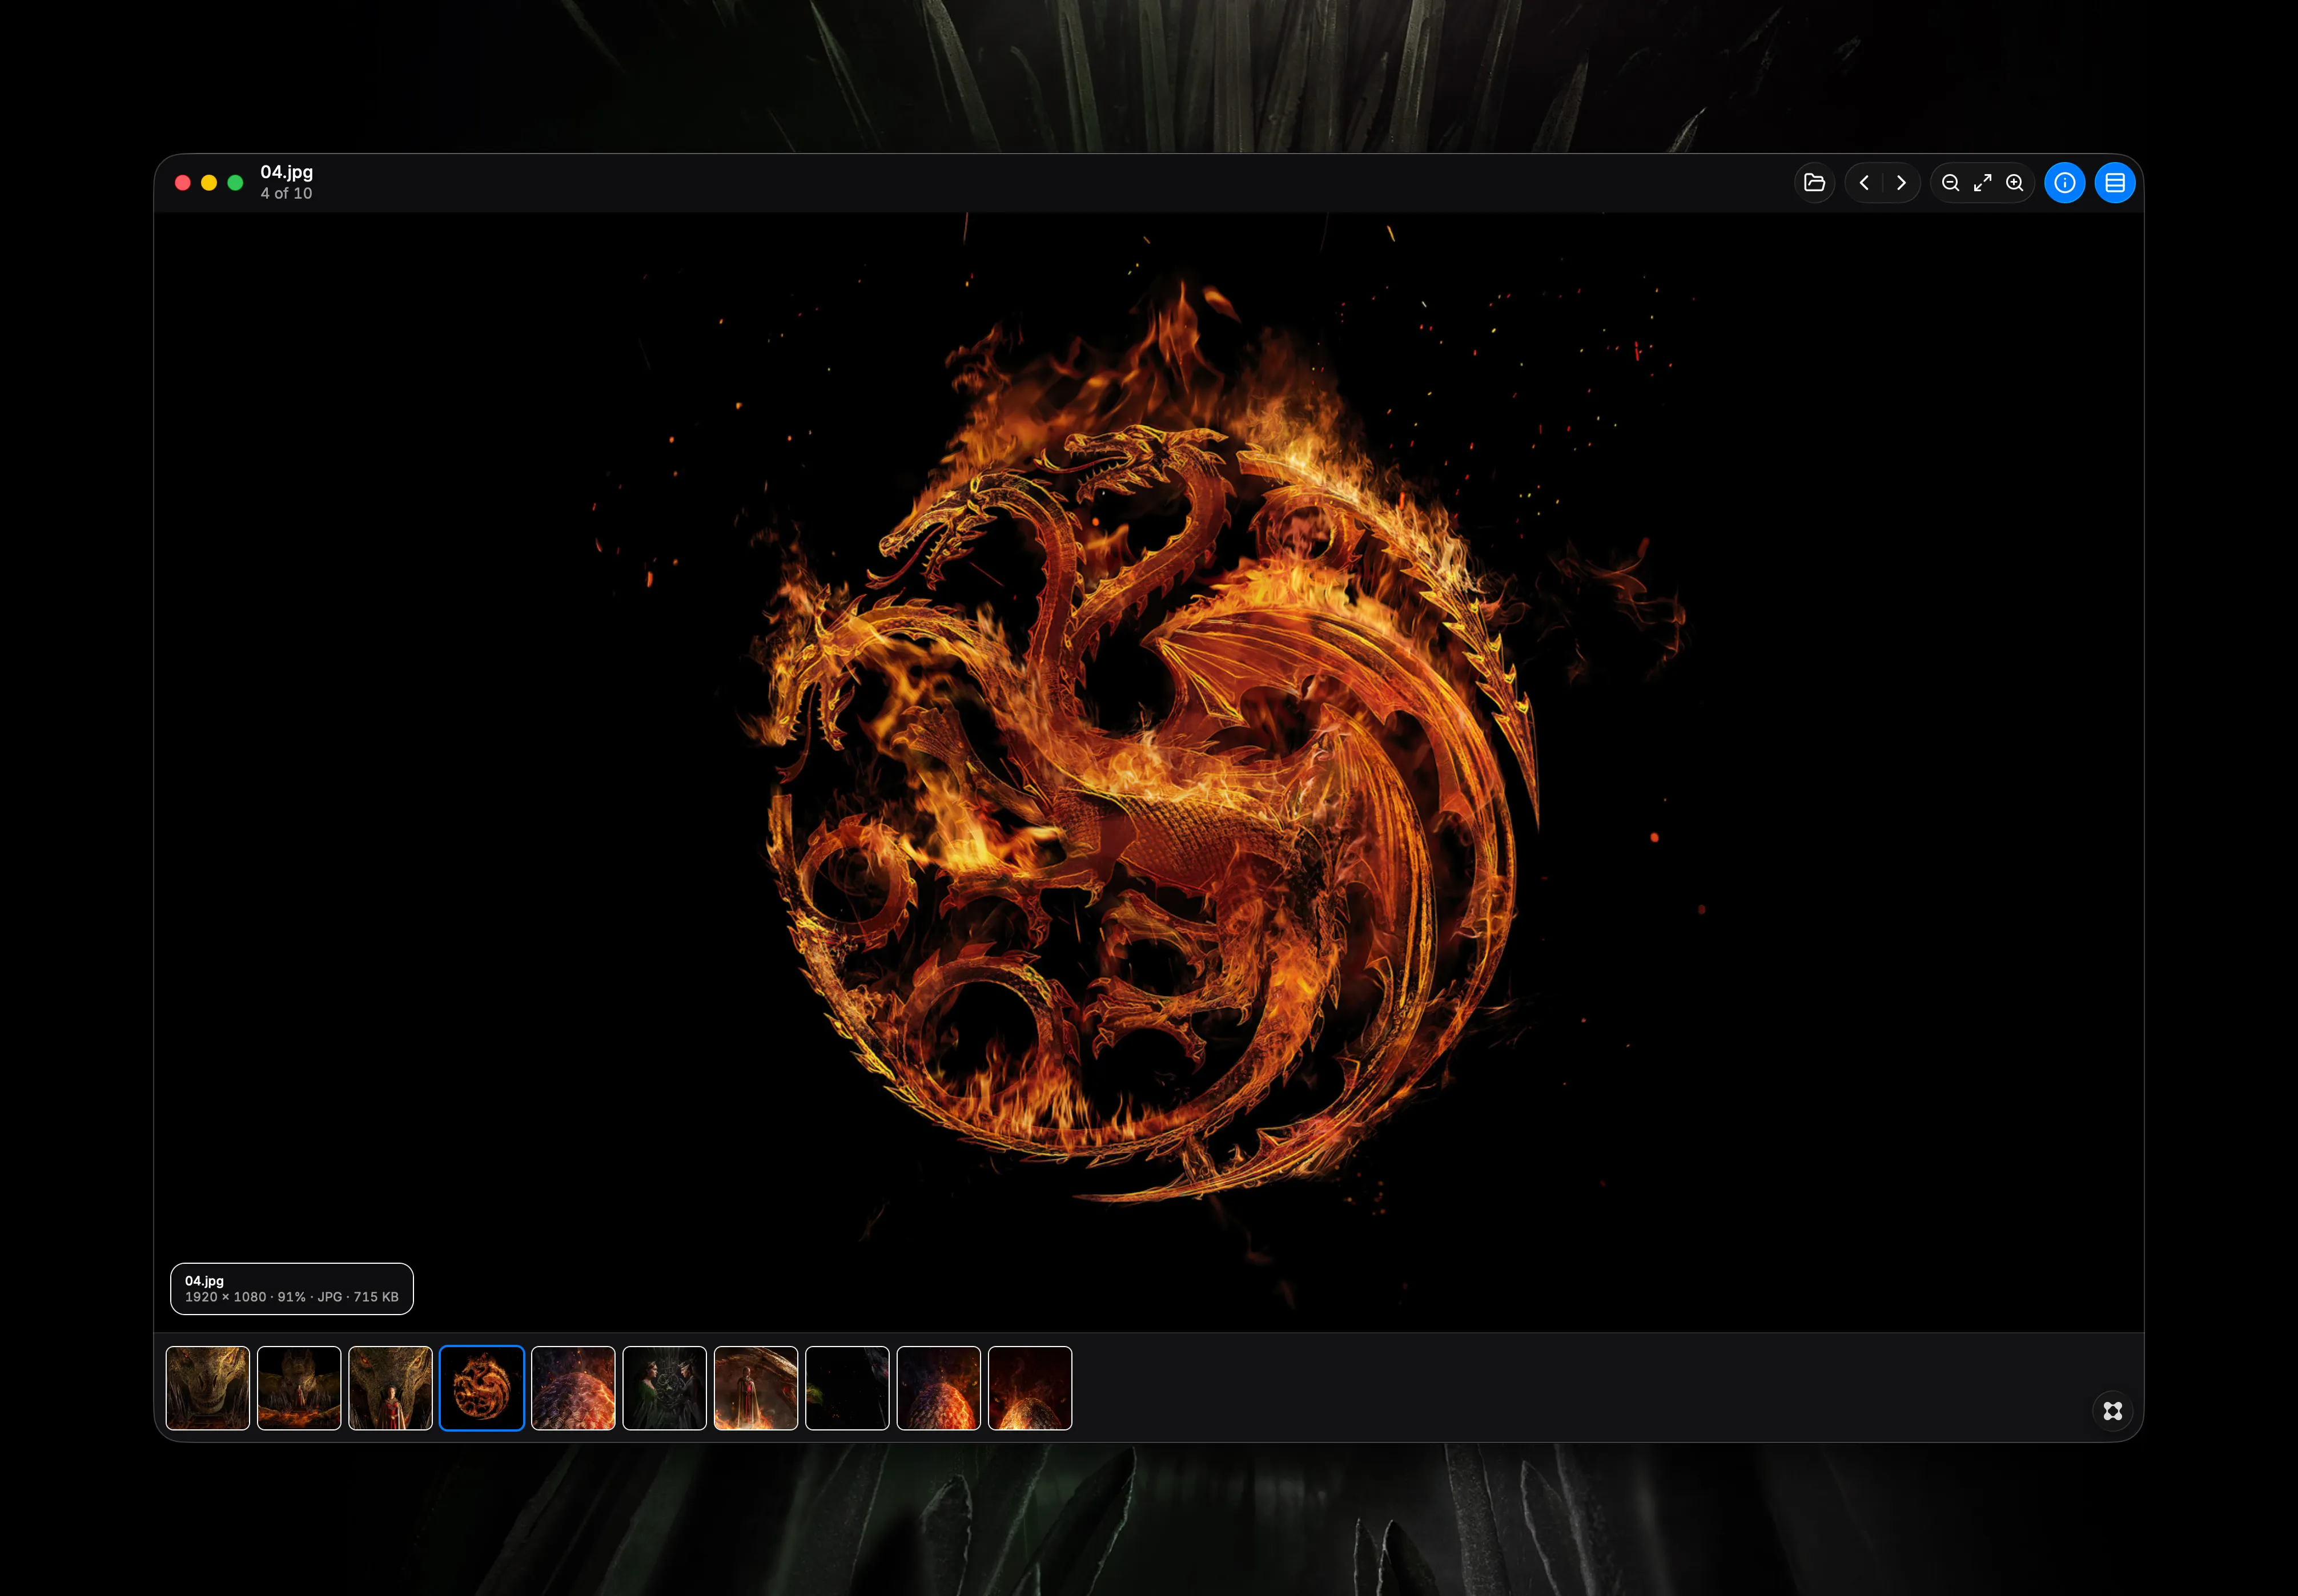This screenshot has height=1596, width=2298.
Task: Select the eighth dark thumbnail
Action: (x=847, y=1388)
